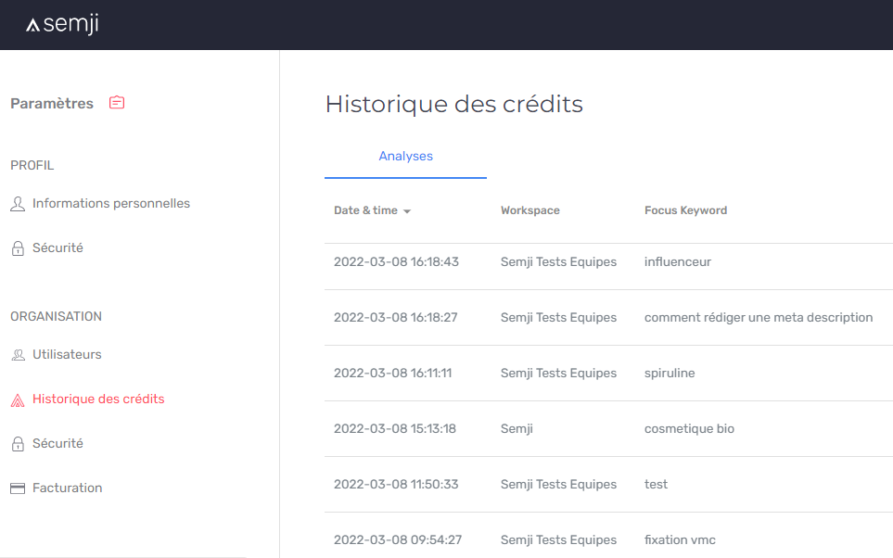Select the influenceur keyword row
Viewport: 893px width, 558px height.
(x=609, y=262)
